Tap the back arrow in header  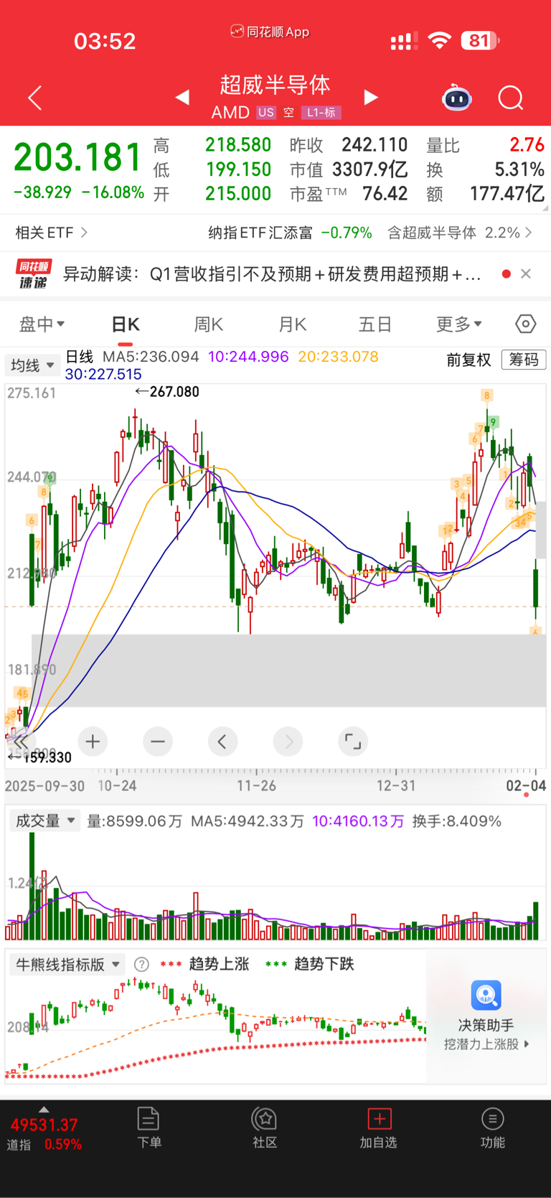(x=34, y=98)
